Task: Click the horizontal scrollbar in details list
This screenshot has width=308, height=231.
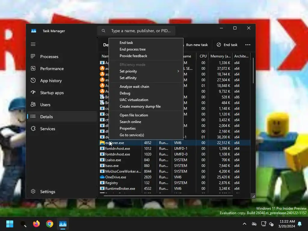Action: tap(168, 196)
